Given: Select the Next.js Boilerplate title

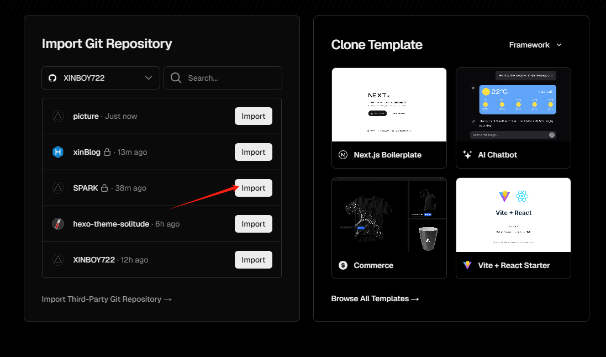Looking at the screenshot, I should (388, 155).
